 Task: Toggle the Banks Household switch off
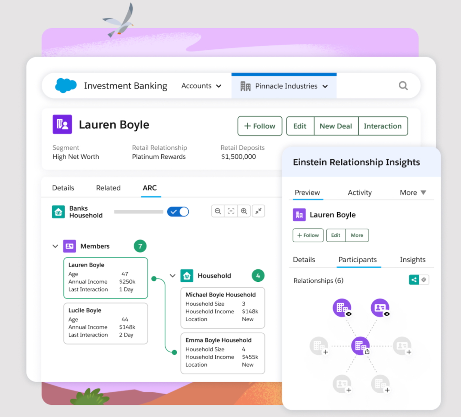(x=178, y=212)
